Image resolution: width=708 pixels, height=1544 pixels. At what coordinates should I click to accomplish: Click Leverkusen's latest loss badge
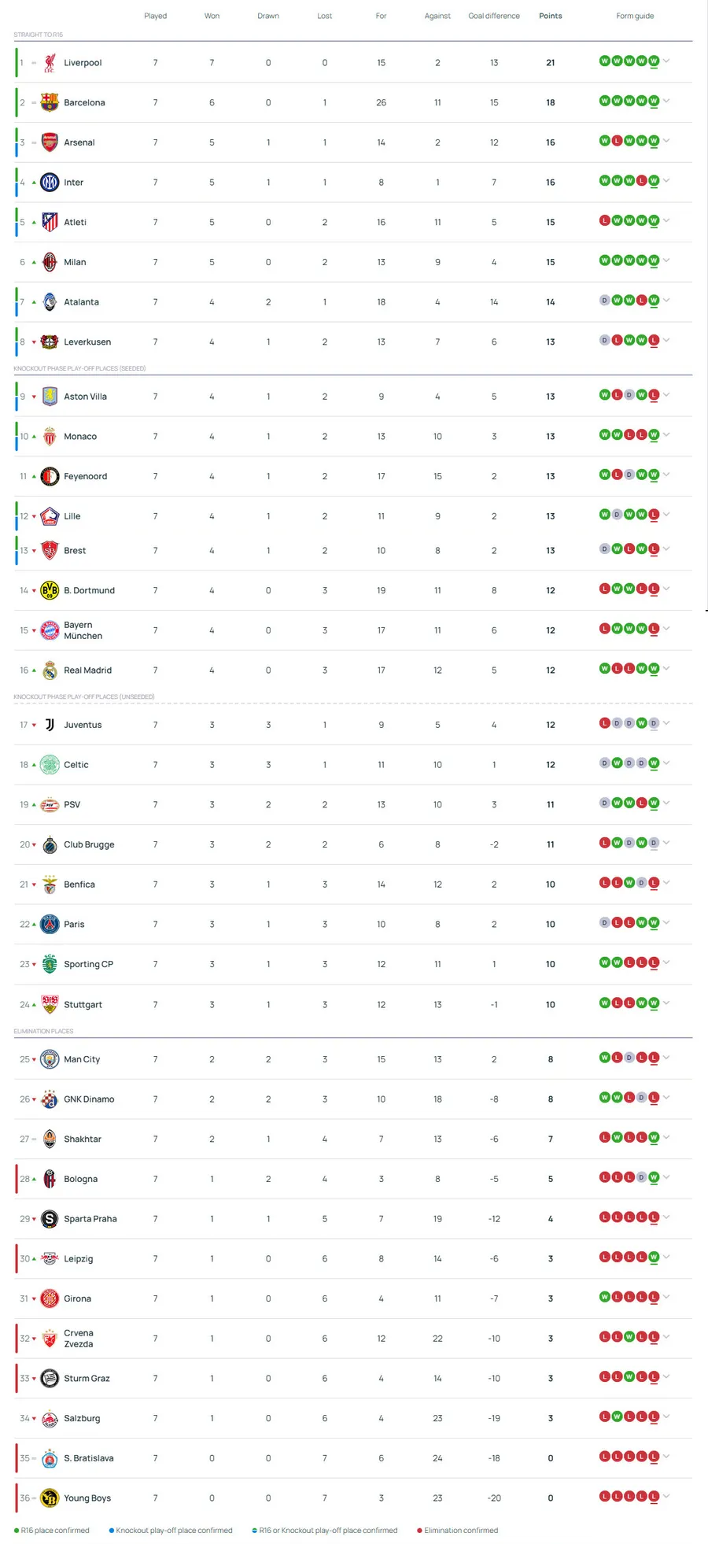654,341
